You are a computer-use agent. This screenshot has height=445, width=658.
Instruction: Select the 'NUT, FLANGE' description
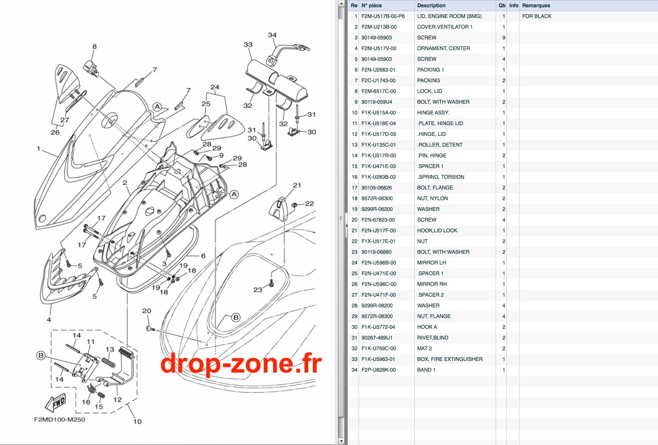pyautogui.click(x=434, y=316)
